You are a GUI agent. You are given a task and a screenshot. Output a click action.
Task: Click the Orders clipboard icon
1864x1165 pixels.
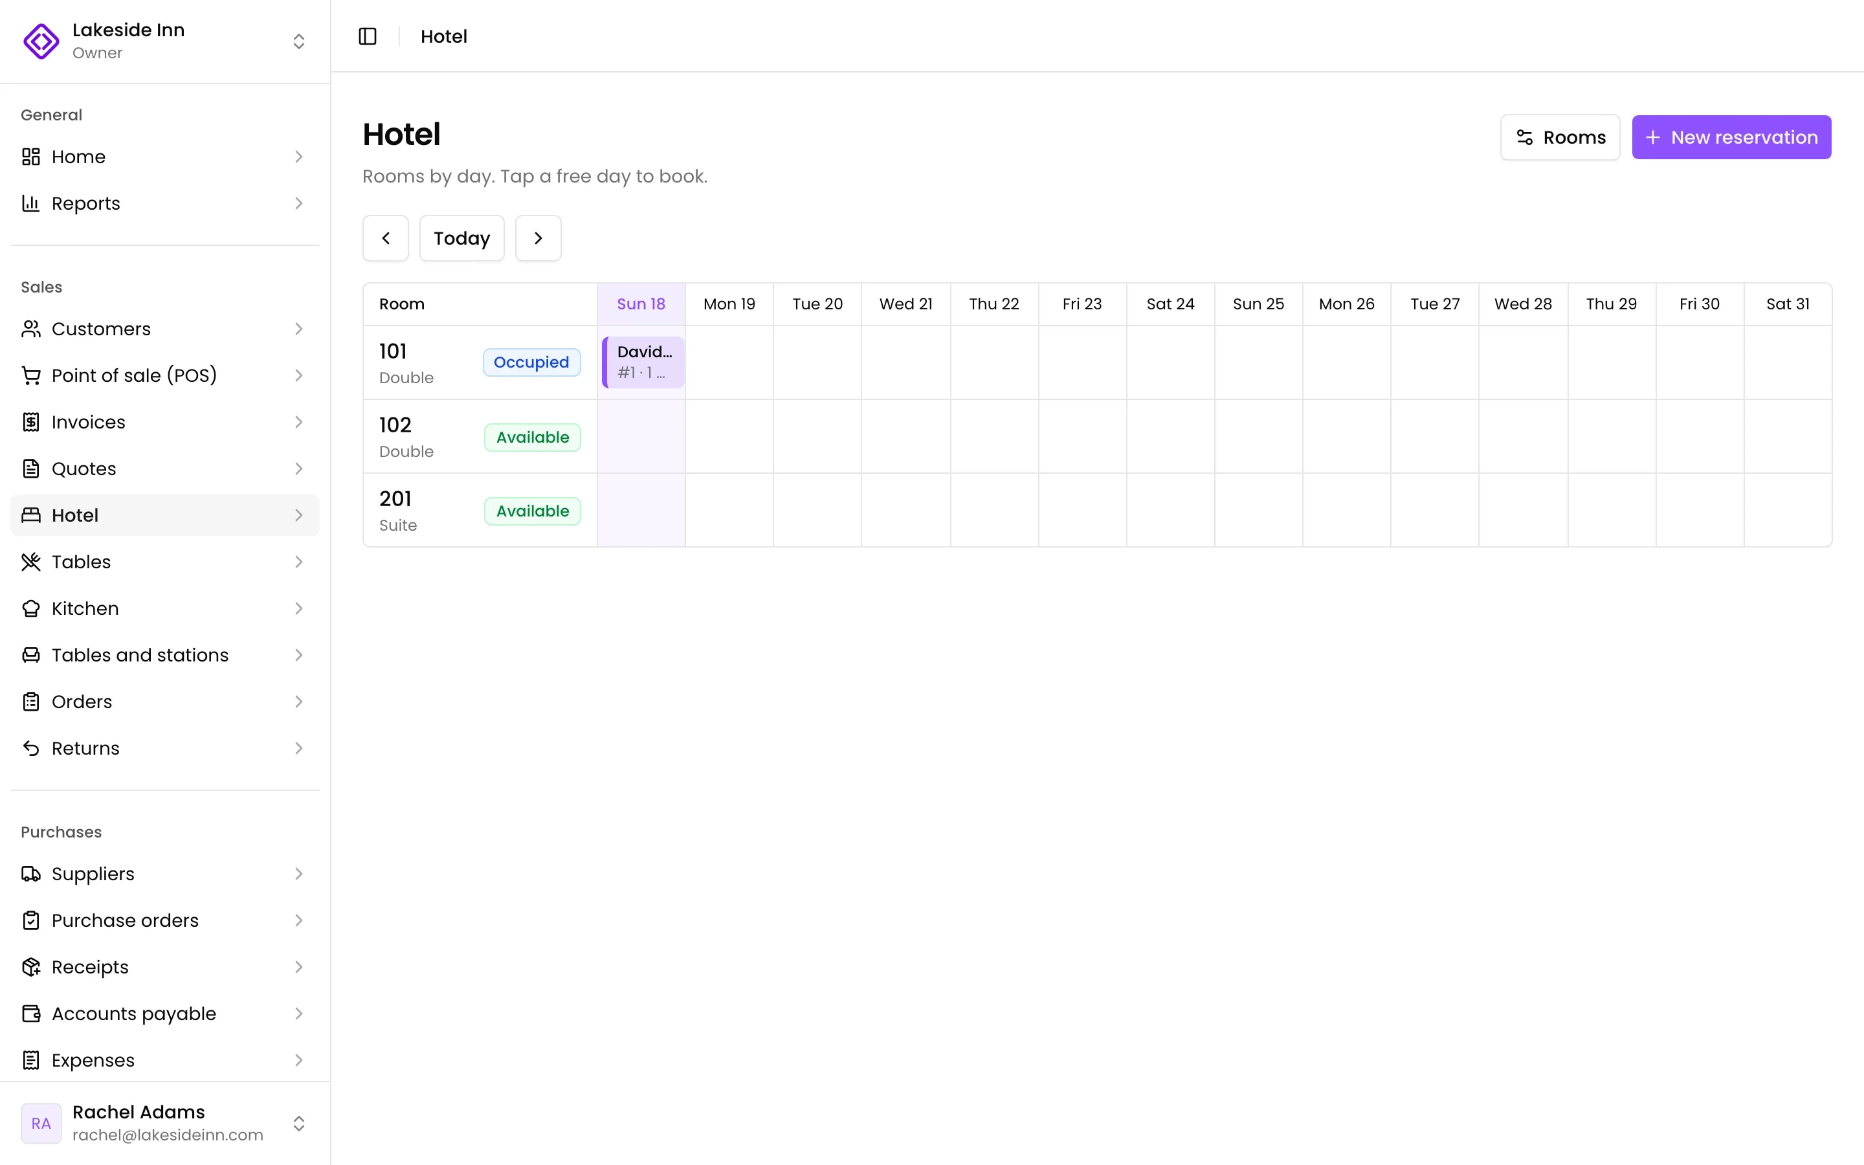tap(31, 702)
